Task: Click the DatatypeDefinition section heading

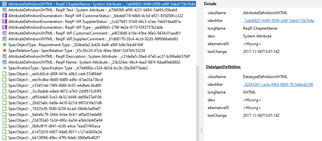Action: tap(224, 67)
